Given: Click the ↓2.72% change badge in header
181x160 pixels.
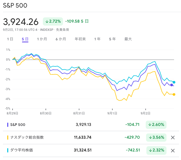Looking at the screenshot, I should (53, 21).
